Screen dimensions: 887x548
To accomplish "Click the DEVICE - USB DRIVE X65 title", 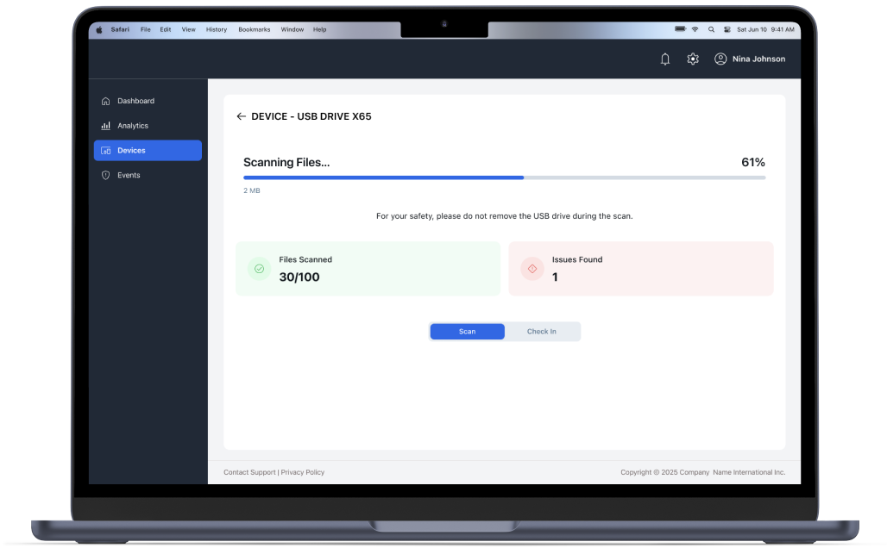I will (x=311, y=116).
